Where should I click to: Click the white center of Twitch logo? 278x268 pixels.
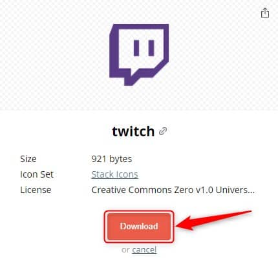pyautogui.click(x=142, y=50)
